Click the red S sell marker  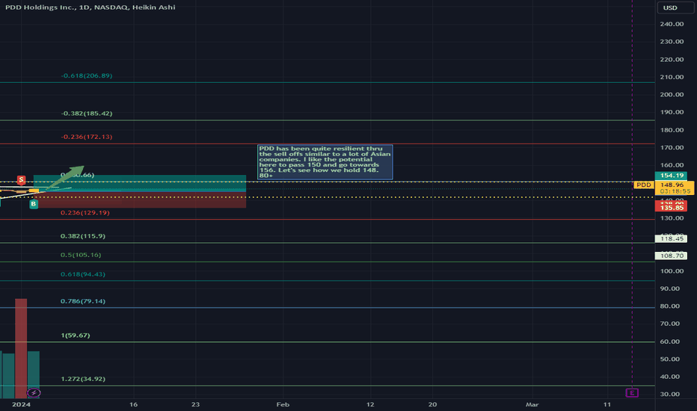pyautogui.click(x=22, y=179)
